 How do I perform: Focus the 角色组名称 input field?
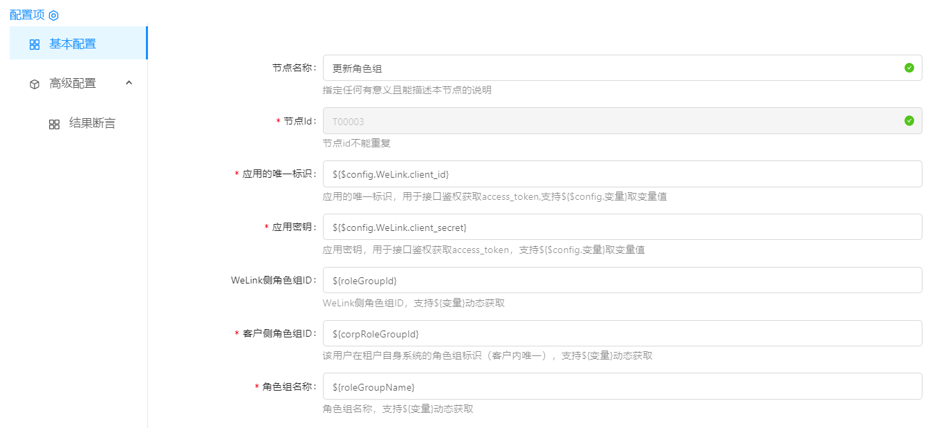[609, 387]
